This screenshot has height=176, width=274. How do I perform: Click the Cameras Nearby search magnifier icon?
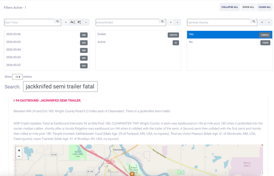(x=254, y=21)
